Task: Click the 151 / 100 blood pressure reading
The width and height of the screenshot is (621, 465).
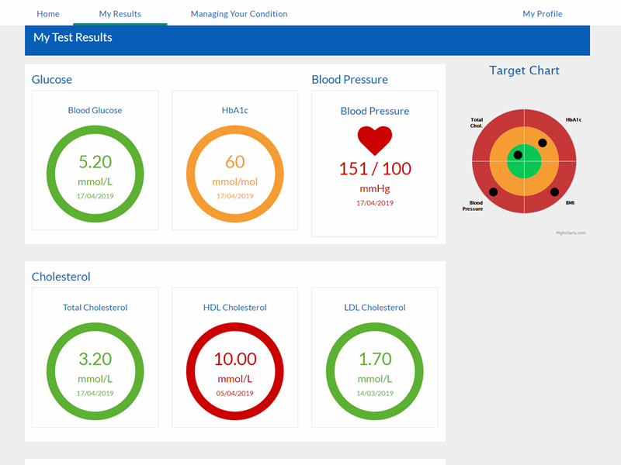Action: pos(375,169)
